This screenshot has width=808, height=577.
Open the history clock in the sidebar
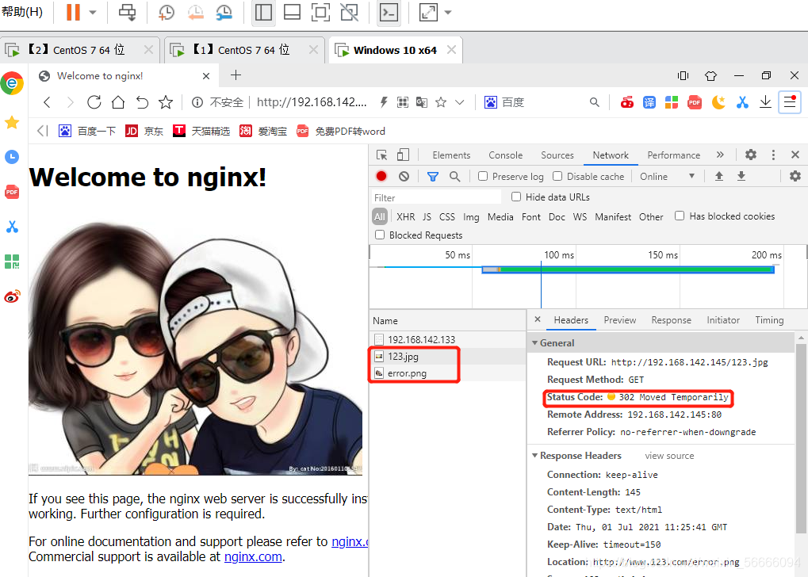[x=12, y=157]
